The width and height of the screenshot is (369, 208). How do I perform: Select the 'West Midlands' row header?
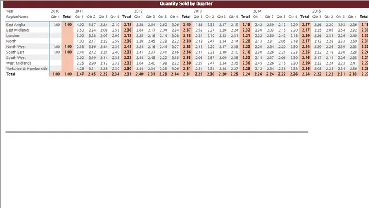(x=18, y=63)
